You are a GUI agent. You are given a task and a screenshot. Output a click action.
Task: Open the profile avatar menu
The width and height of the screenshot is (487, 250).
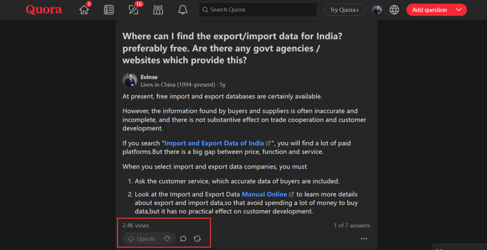[x=377, y=10]
